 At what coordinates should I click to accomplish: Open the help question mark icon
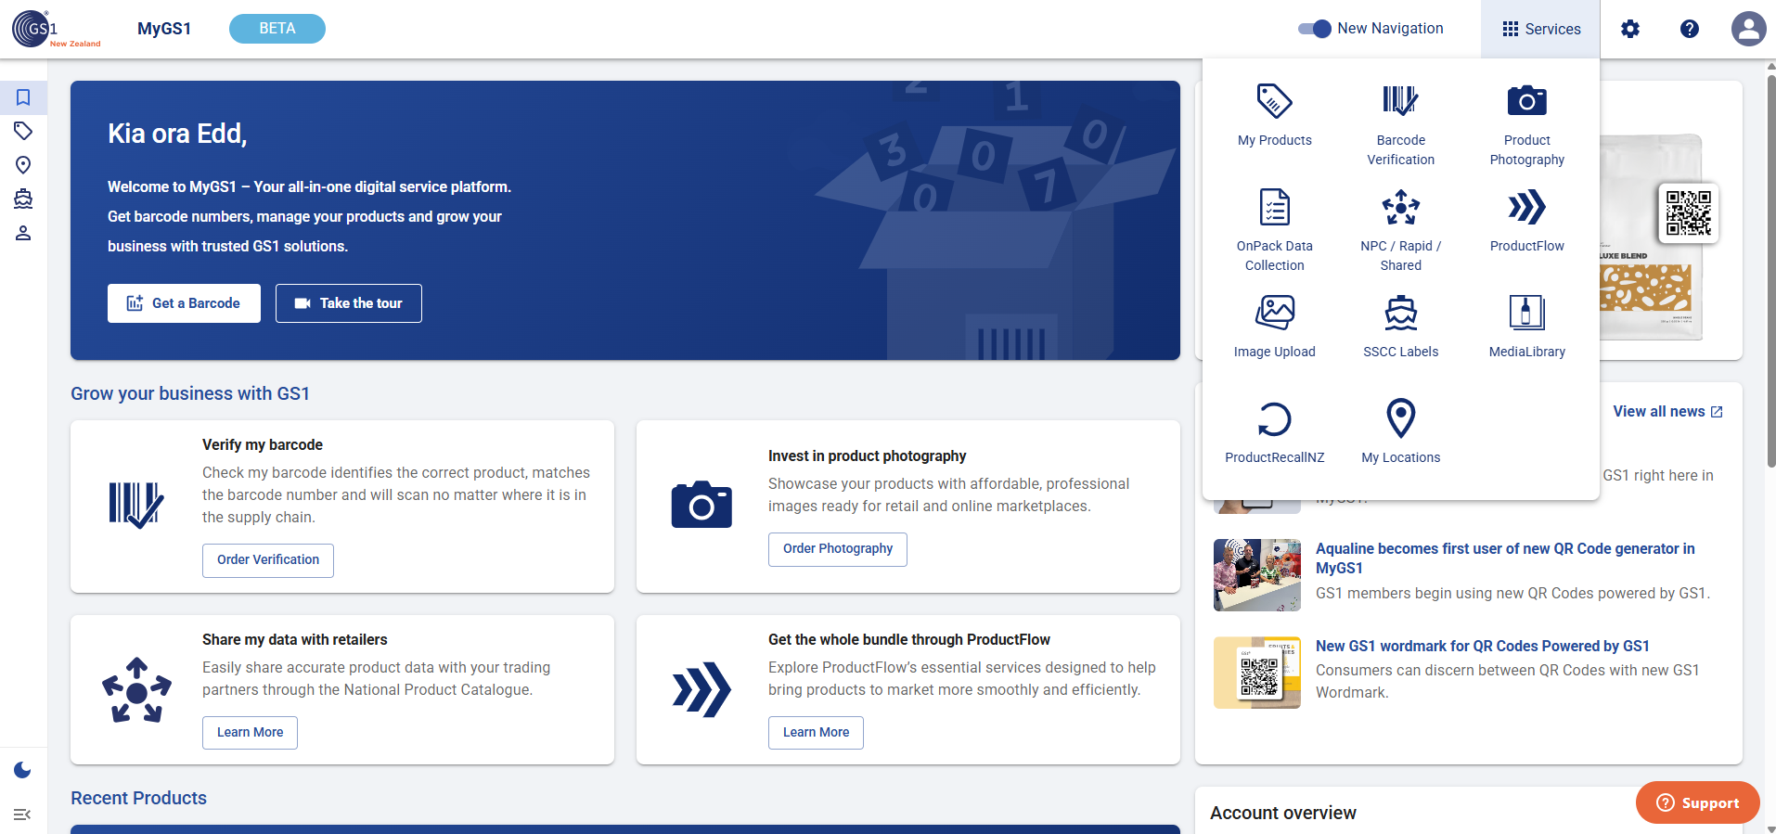click(x=1689, y=29)
